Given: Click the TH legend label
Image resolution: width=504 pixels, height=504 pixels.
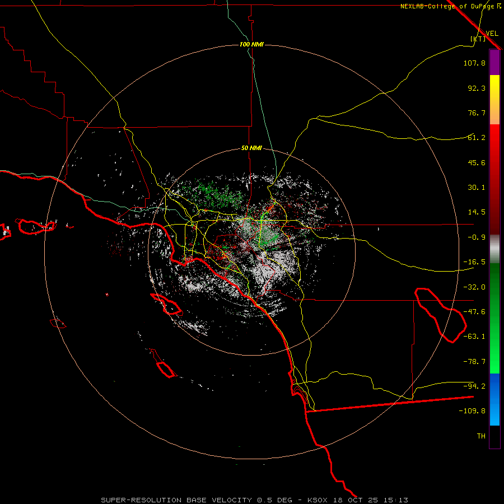Looking at the screenshot, I should click(x=481, y=436).
